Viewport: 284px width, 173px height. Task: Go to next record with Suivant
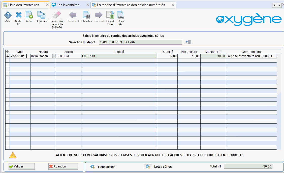[99, 15]
